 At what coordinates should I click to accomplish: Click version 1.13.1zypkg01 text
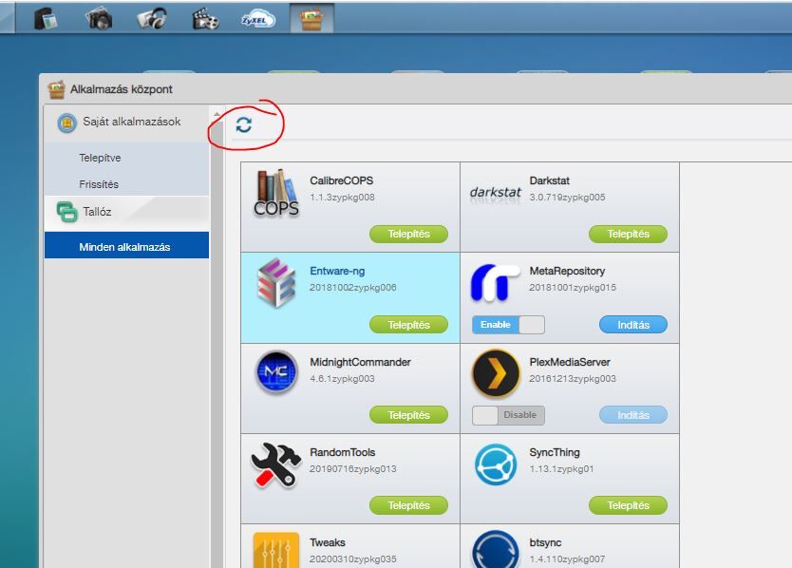click(x=561, y=469)
